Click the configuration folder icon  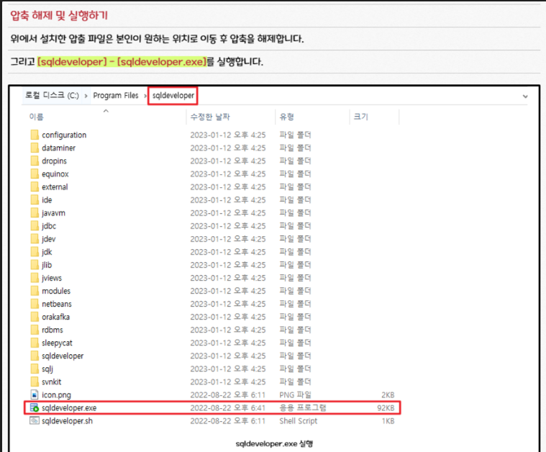[35, 135]
